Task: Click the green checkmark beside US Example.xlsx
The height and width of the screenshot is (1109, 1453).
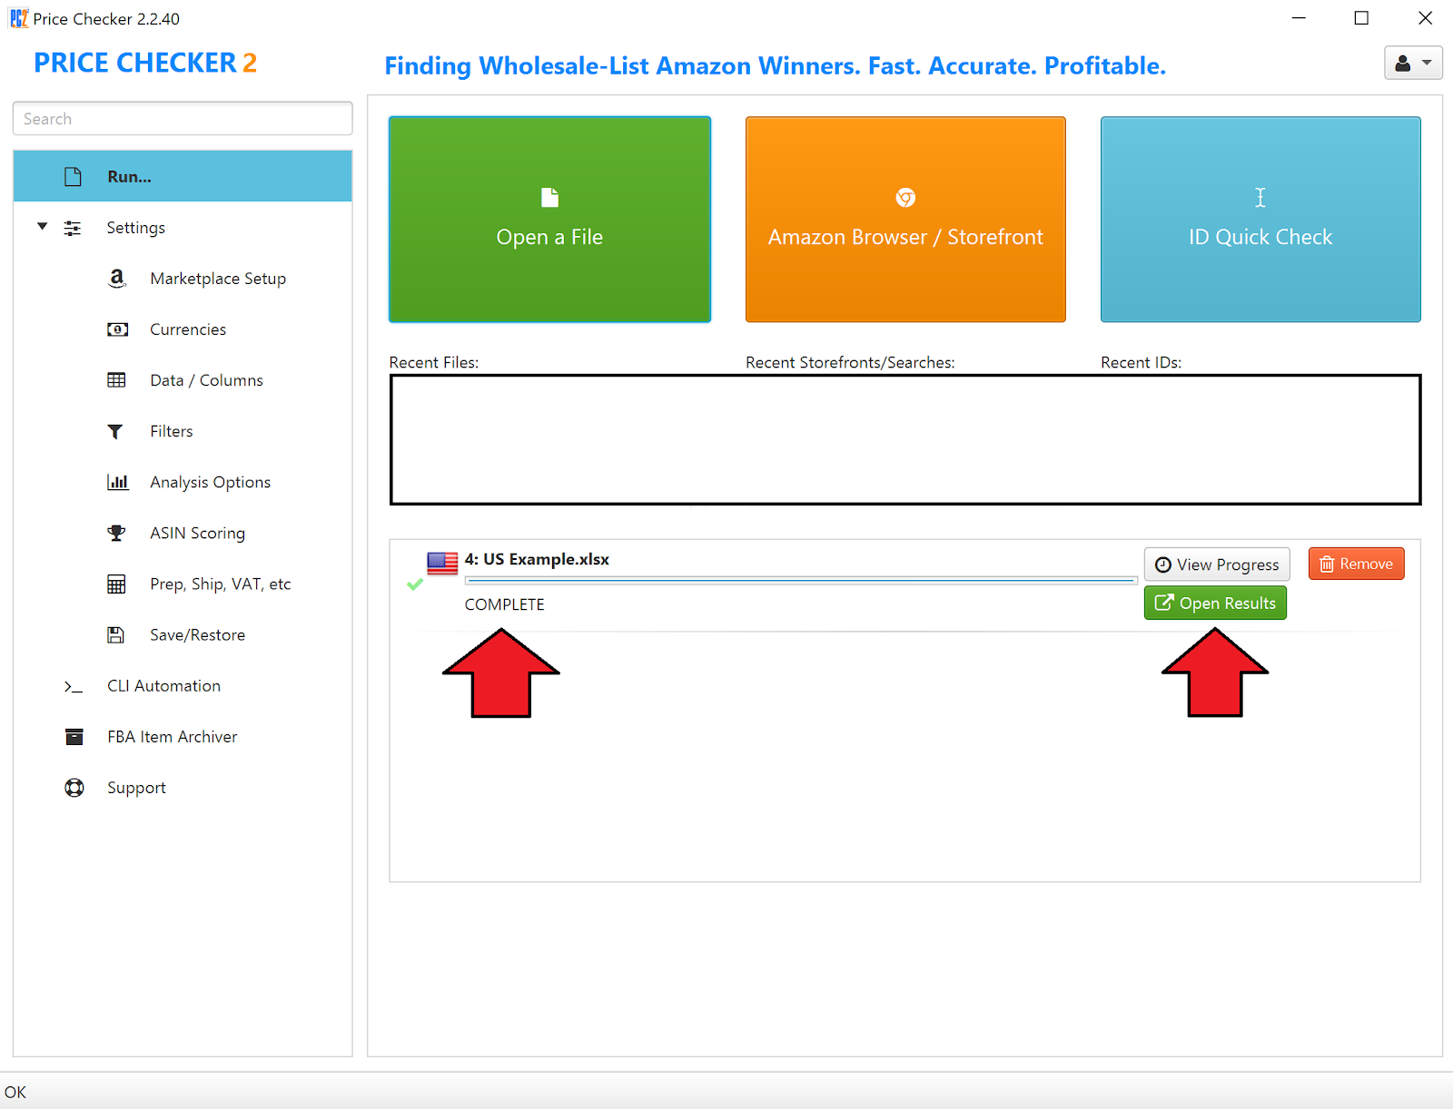Action: coord(415,584)
